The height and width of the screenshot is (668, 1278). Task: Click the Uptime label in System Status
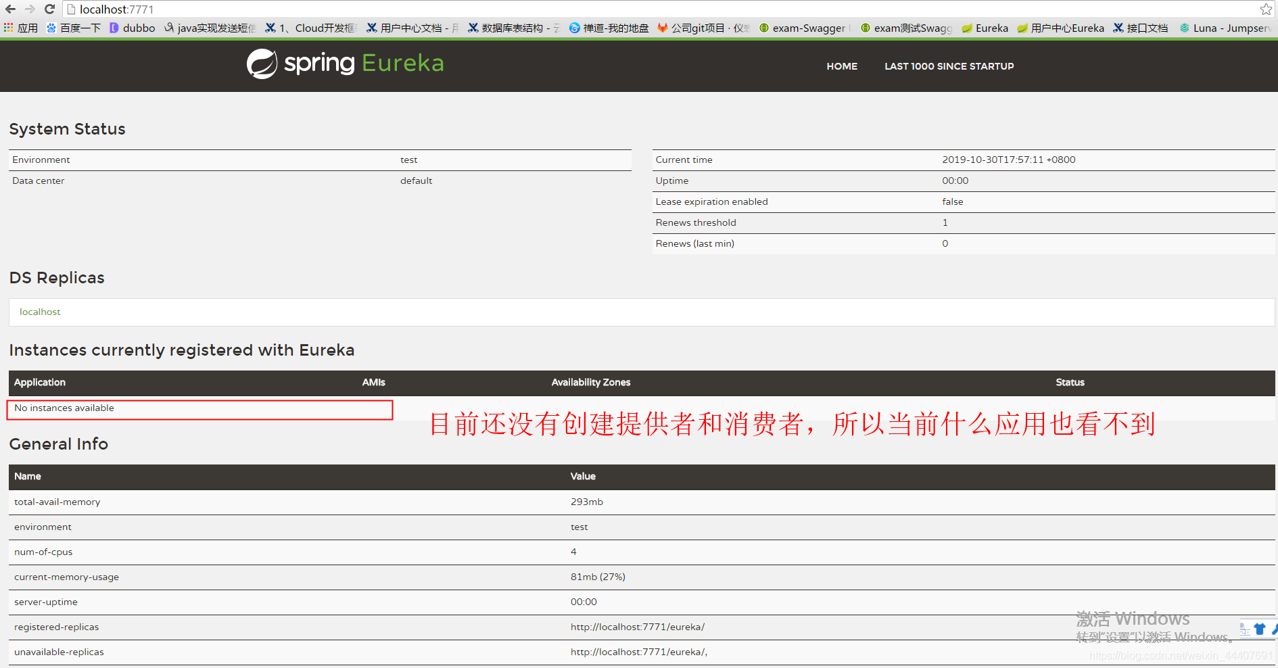coord(672,181)
